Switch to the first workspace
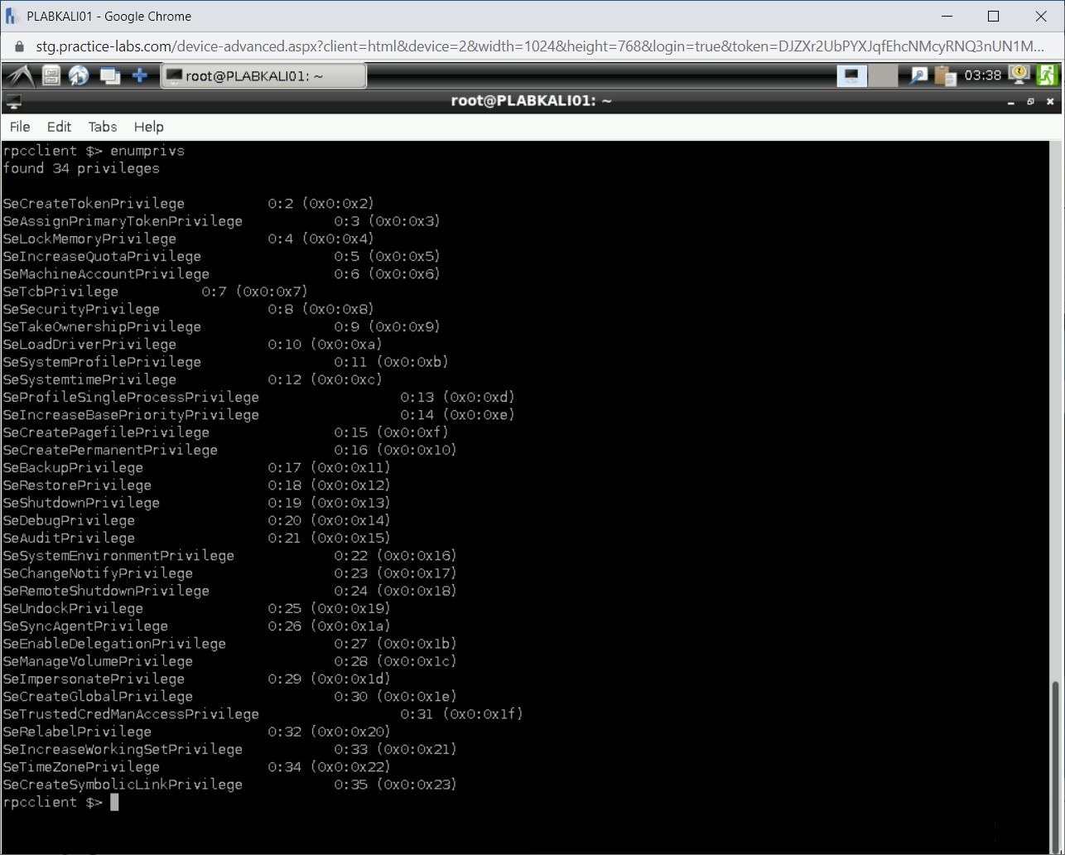The width and height of the screenshot is (1065, 855). [851, 75]
